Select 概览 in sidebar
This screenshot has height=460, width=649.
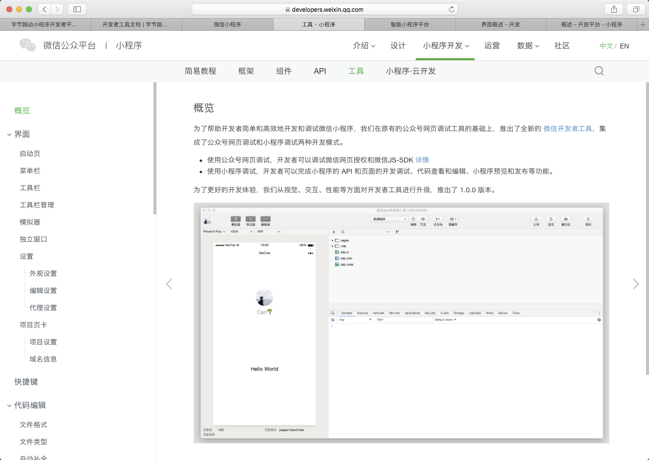[x=22, y=111]
